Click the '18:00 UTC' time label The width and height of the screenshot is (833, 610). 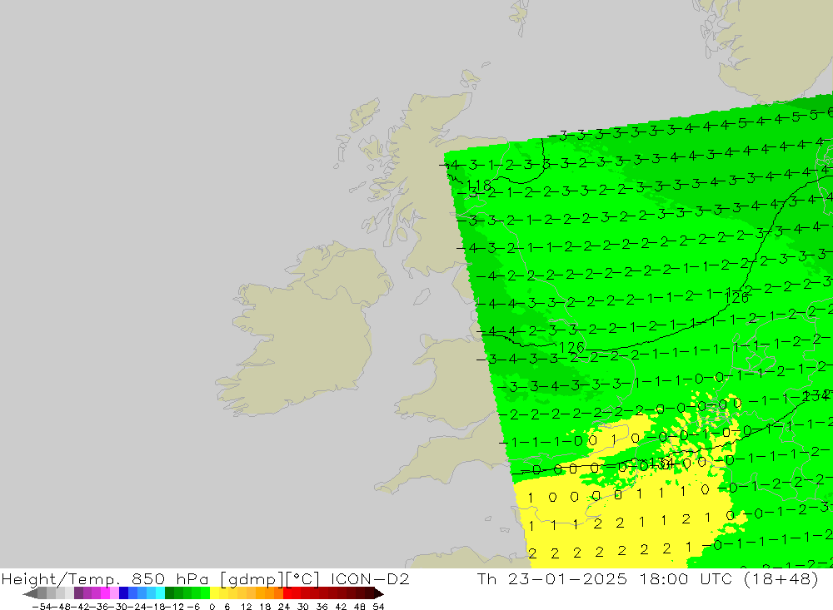point(684,578)
